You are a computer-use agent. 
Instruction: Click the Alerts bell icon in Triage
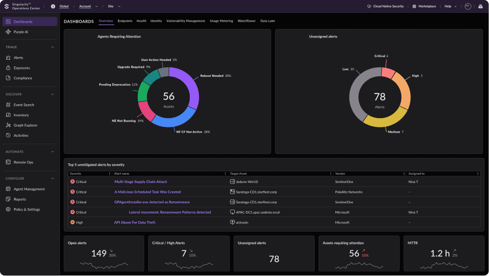(8, 58)
